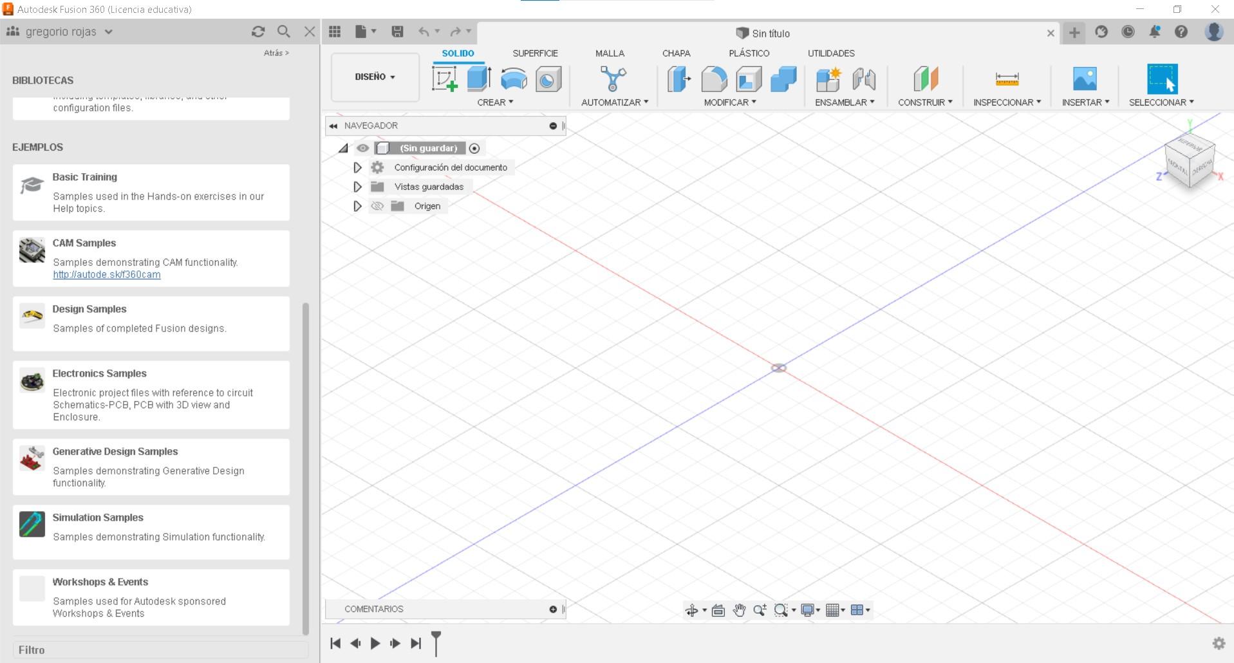Open the MODIFICAR dropdown menu
This screenshot has height=663, width=1234.
pos(730,102)
